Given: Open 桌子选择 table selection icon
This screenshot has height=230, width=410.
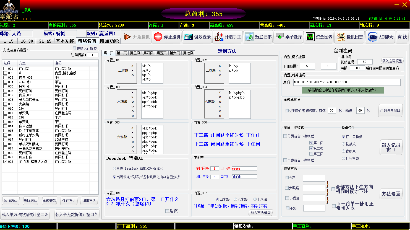Looking at the screenshot, I should 280,37.
